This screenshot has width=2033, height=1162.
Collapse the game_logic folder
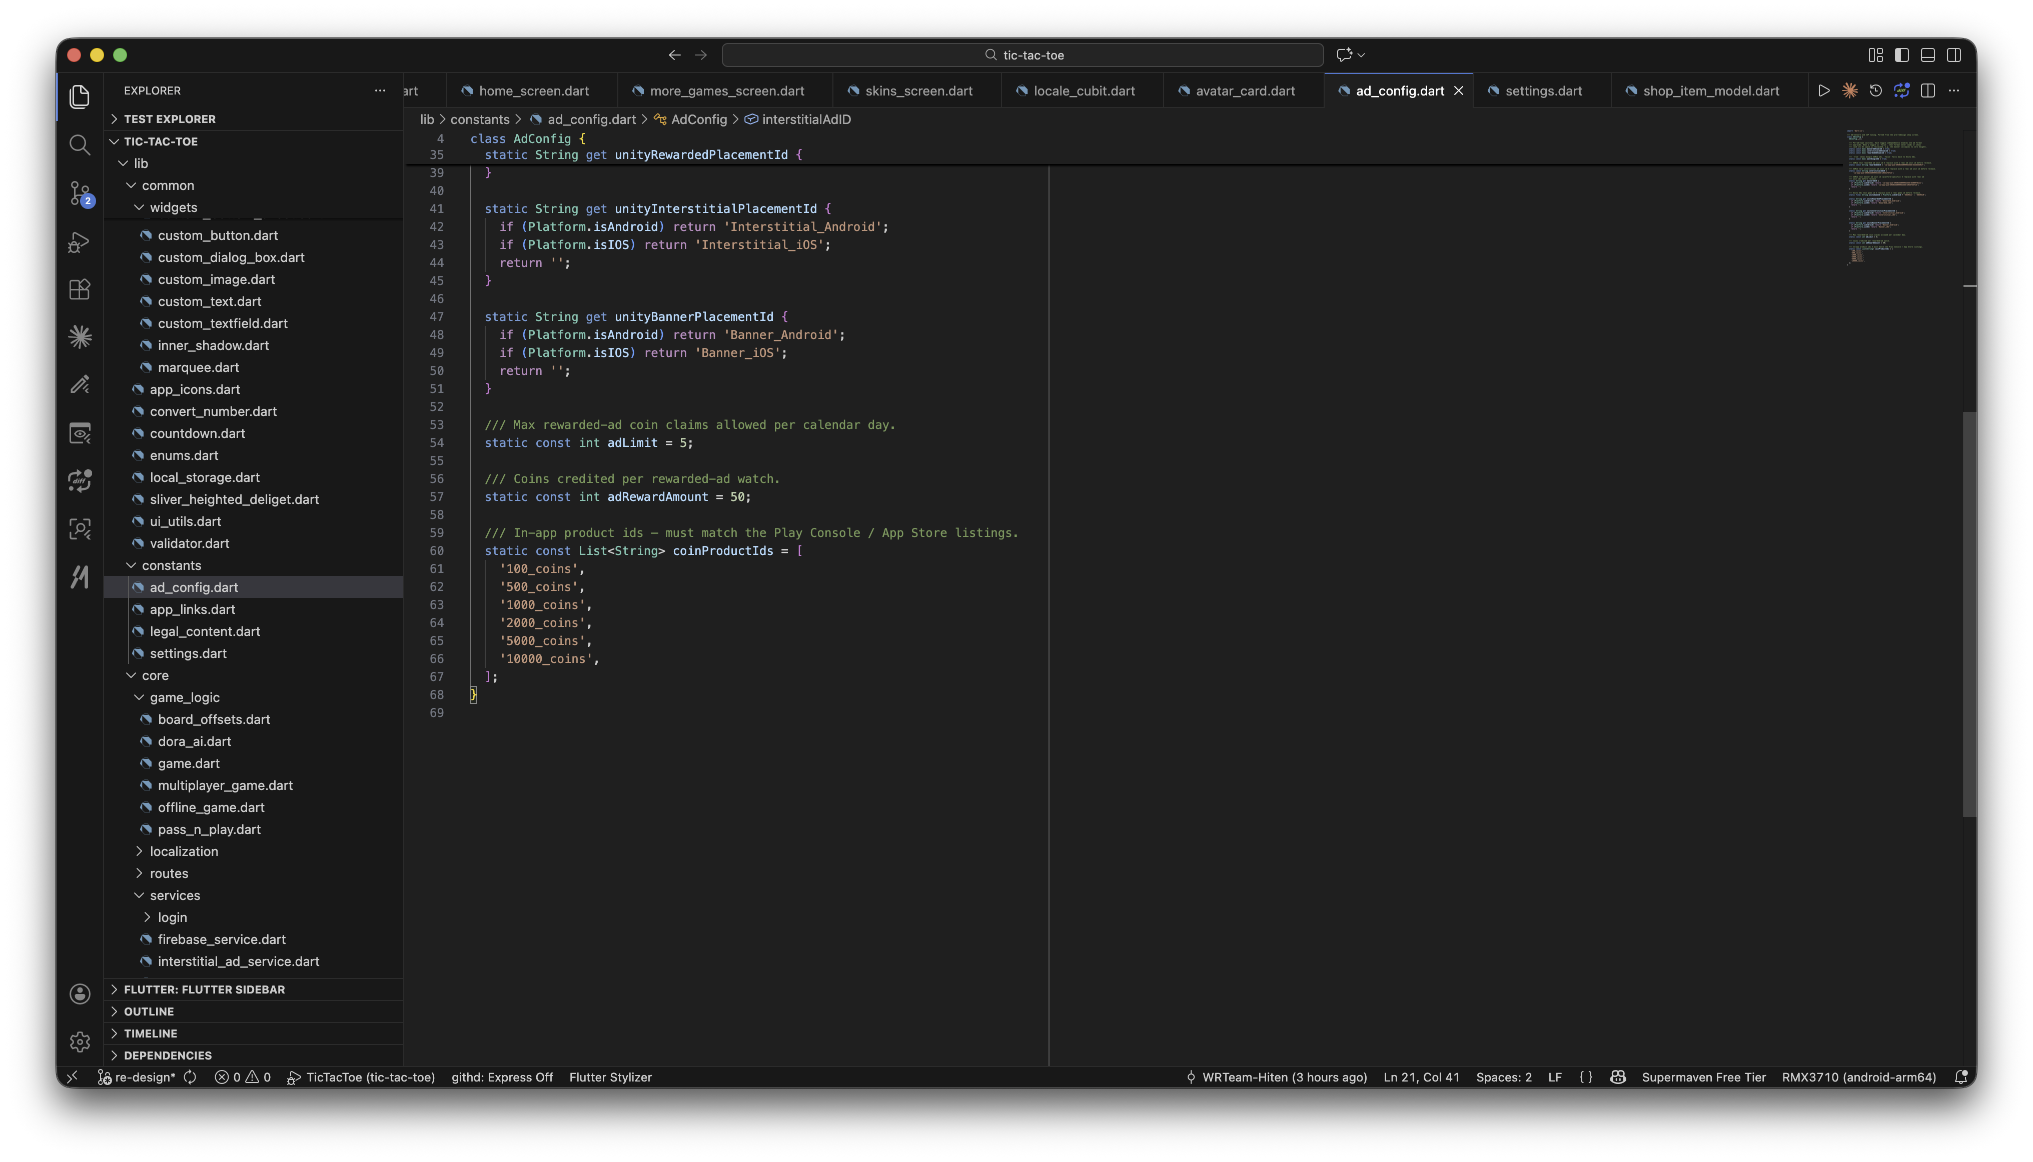tap(254, 697)
